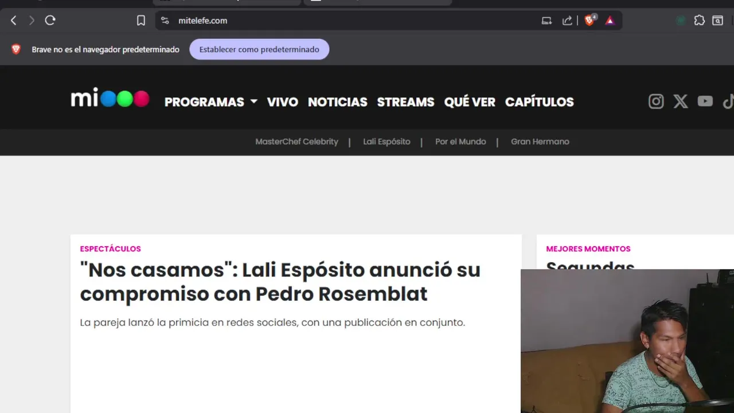Open the sidebar search panel icon
Screen dimensions: 734x413
pyautogui.click(x=717, y=21)
